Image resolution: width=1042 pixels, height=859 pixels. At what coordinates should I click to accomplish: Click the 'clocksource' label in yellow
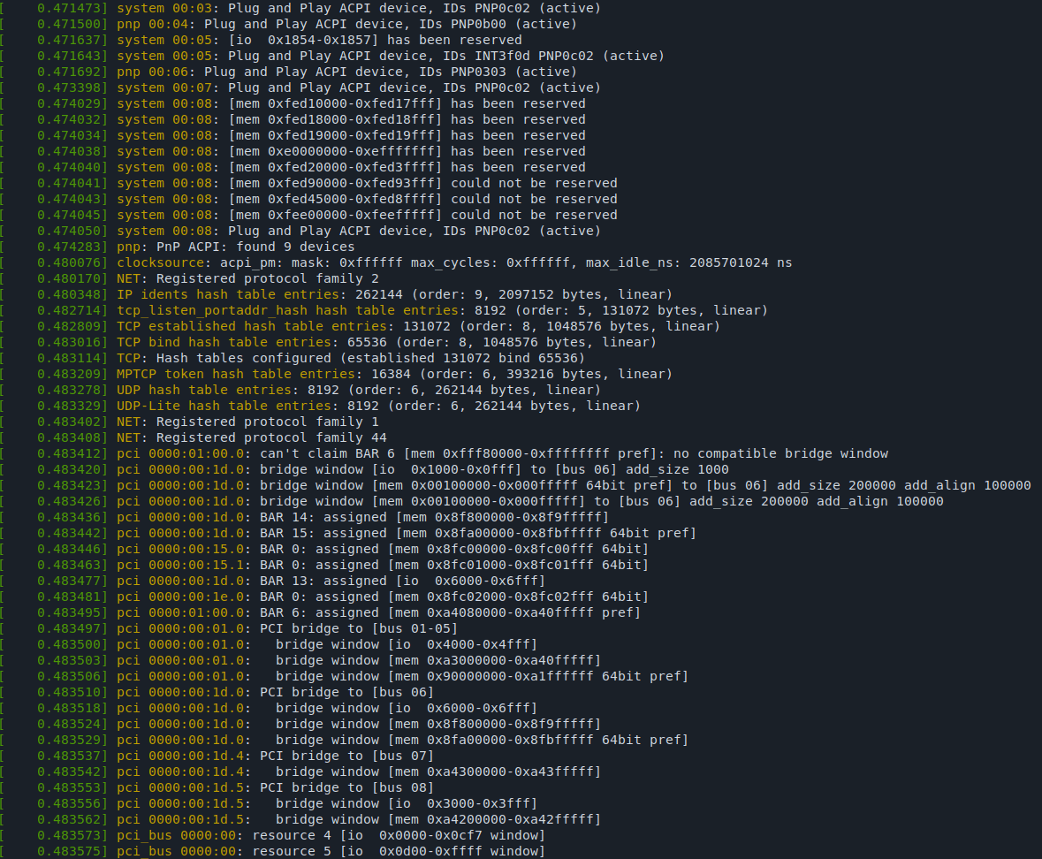[x=160, y=262]
